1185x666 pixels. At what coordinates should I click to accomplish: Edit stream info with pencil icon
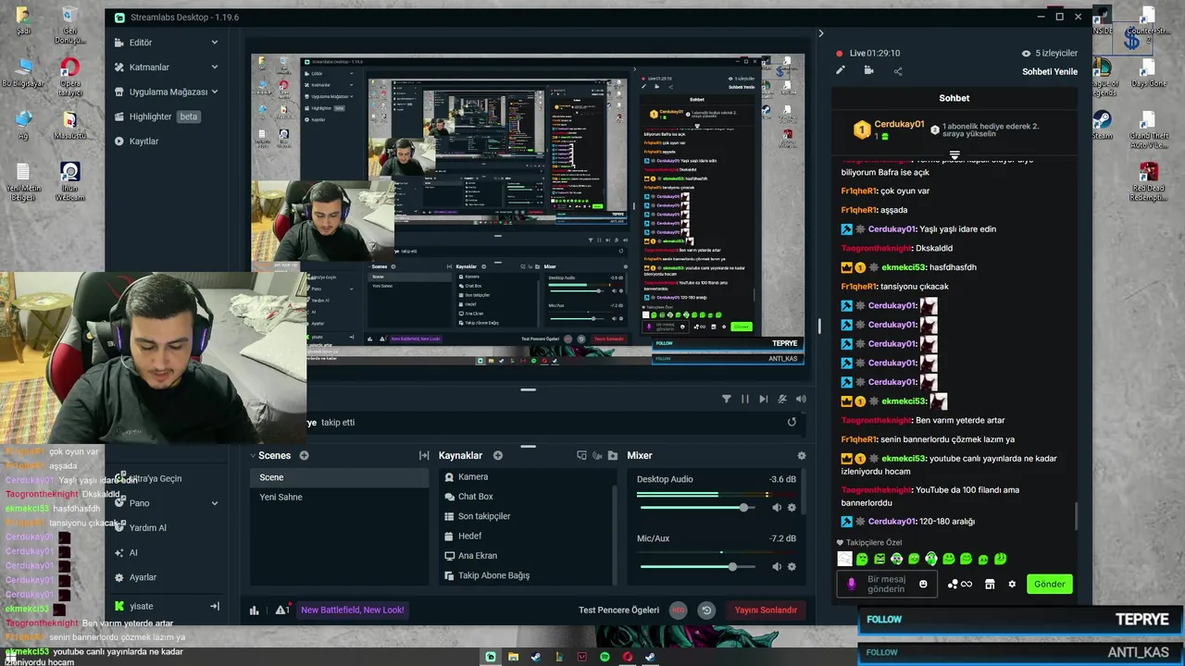tap(841, 70)
